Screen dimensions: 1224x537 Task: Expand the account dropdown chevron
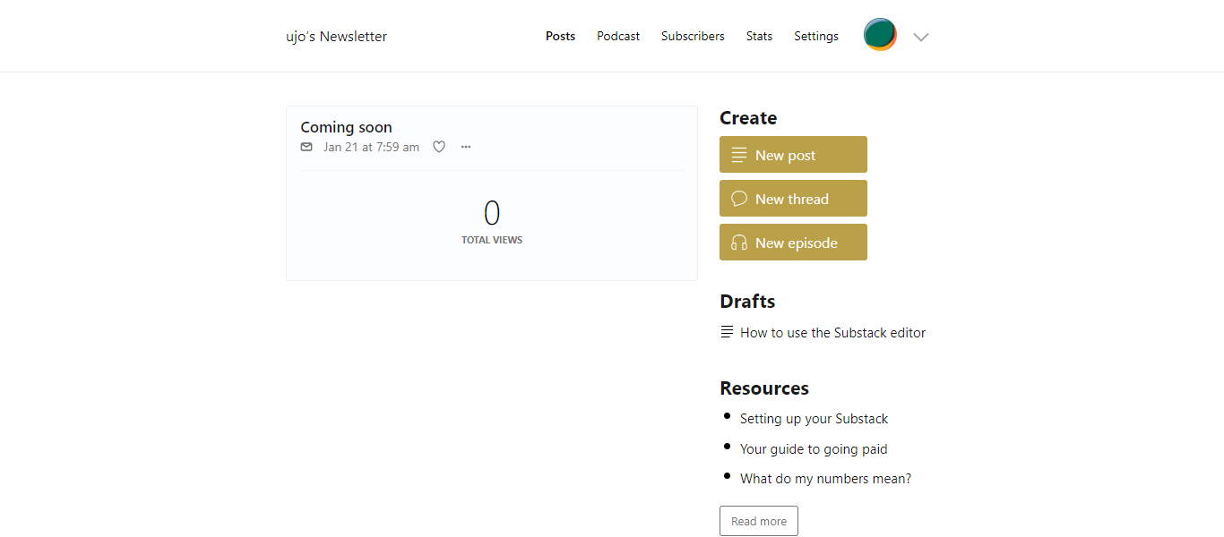click(x=920, y=37)
